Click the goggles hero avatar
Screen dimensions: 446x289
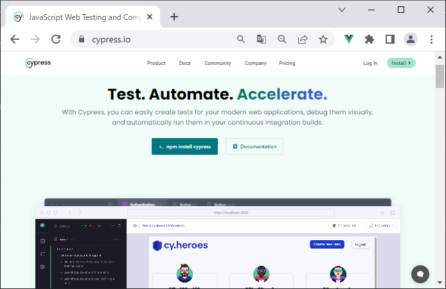(x=338, y=274)
